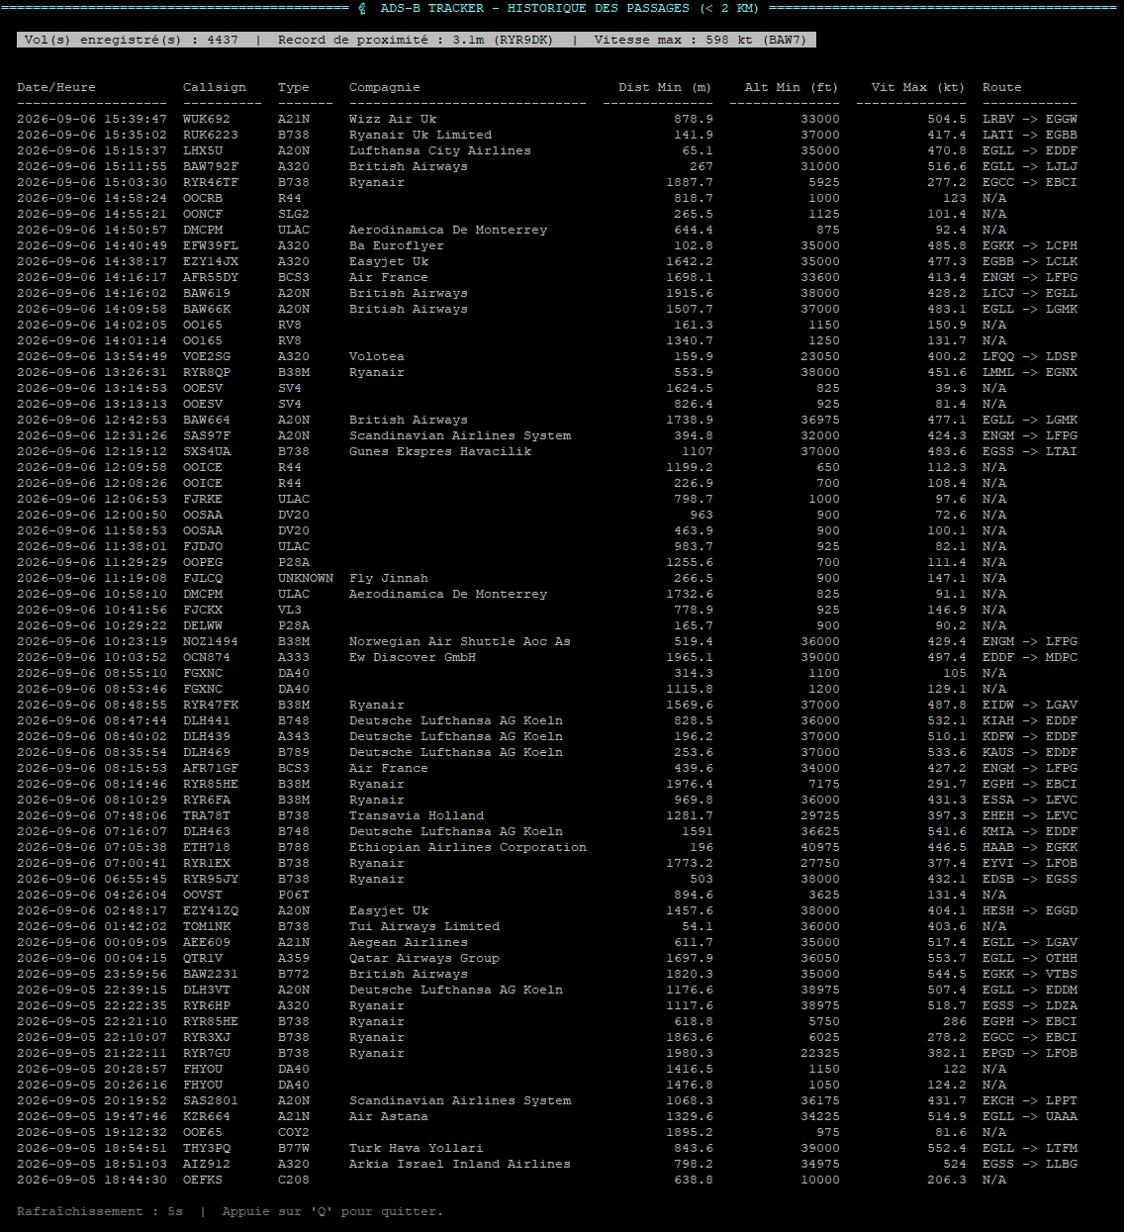
Task: Click callsign FJRKE
Action: pyautogui.click(x=203, y=499)
